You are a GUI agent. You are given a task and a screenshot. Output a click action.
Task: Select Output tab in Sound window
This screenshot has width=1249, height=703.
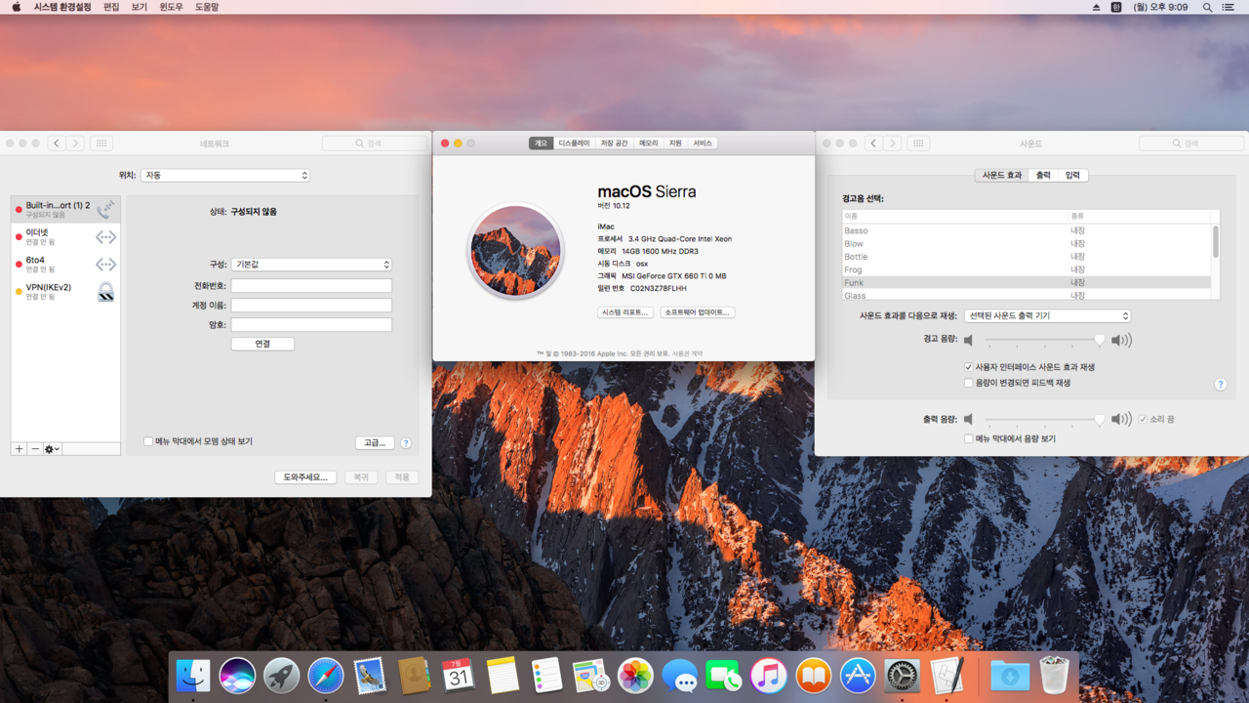[1043, 175]
